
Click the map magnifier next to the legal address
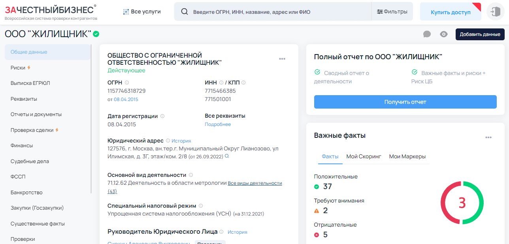(x=226, y=156)
